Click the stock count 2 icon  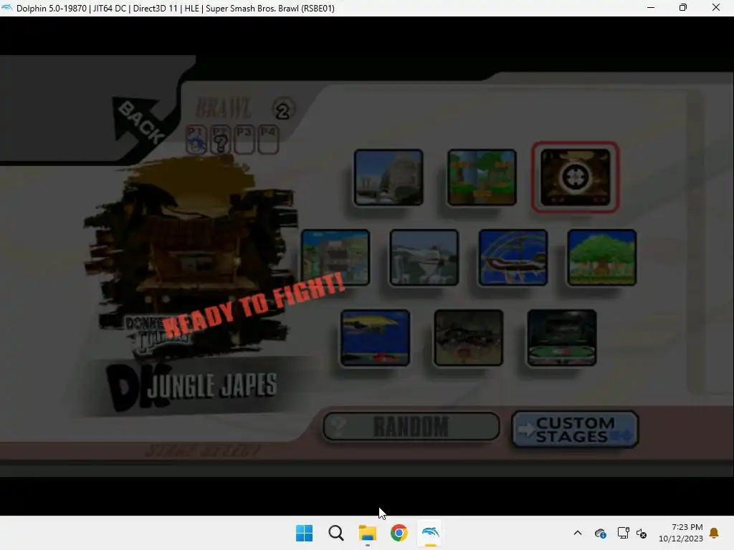[x=283, y=110]
